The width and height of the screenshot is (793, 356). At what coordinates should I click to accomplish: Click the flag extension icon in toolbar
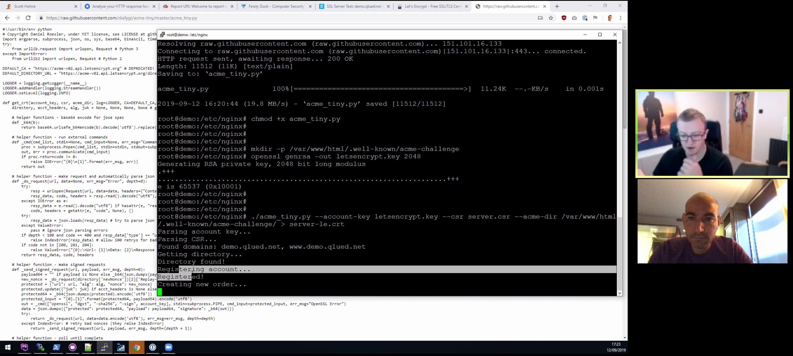(x=595, y=18)
